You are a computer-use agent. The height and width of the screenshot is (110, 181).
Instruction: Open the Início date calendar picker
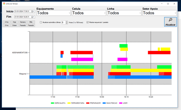coord(33,11)
